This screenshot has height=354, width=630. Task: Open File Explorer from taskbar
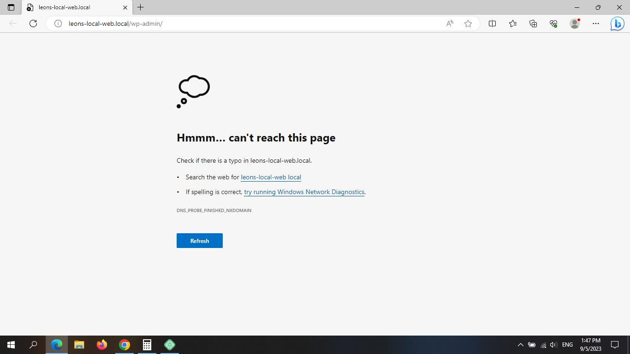tap(79, 345)
